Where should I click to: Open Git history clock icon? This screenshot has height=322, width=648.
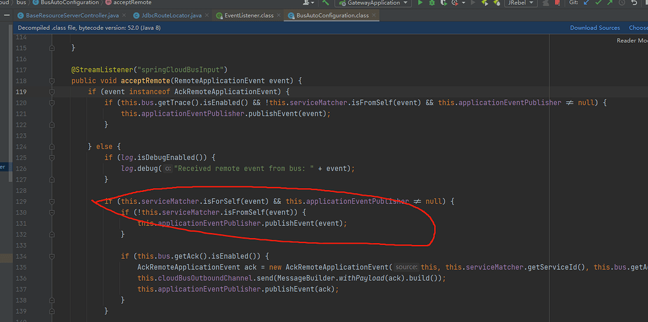click(623, 3)
